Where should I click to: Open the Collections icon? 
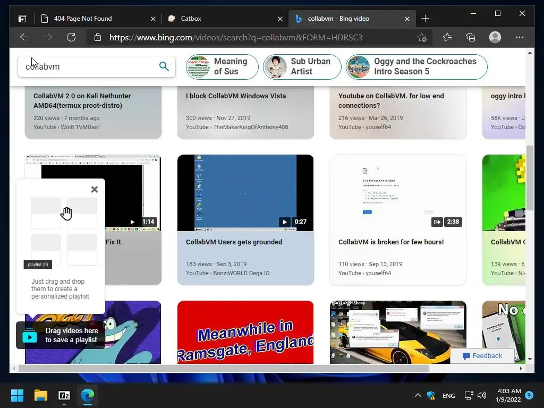[x=471, y=37]
